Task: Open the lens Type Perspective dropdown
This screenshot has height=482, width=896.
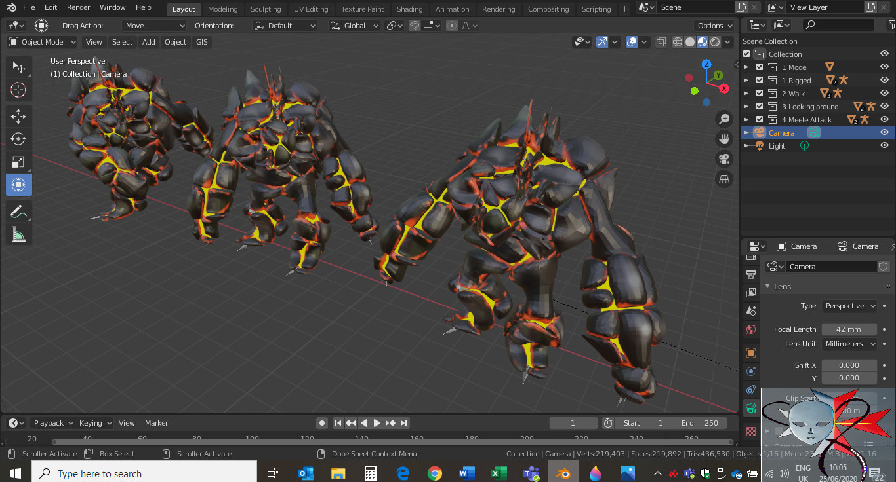Action: pyautogui.click(x=849, y=306)
